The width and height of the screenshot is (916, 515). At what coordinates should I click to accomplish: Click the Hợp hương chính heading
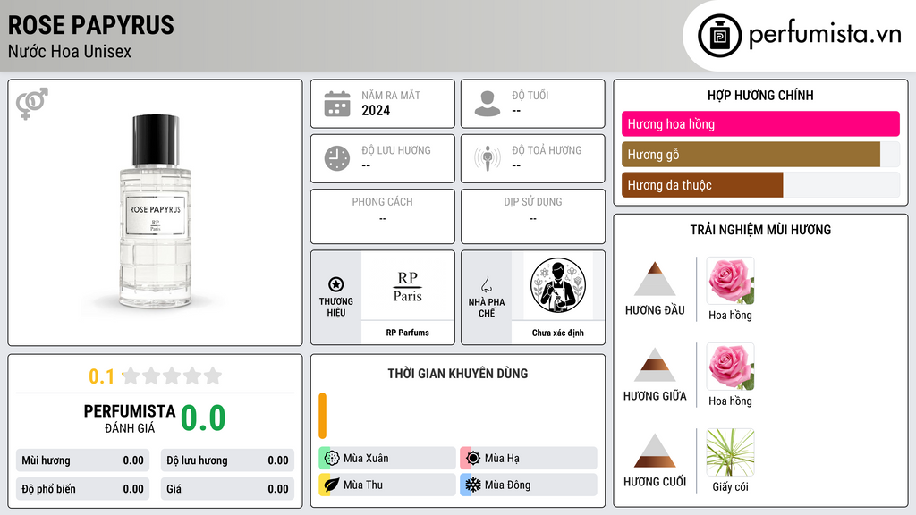(x=760, y=95)
